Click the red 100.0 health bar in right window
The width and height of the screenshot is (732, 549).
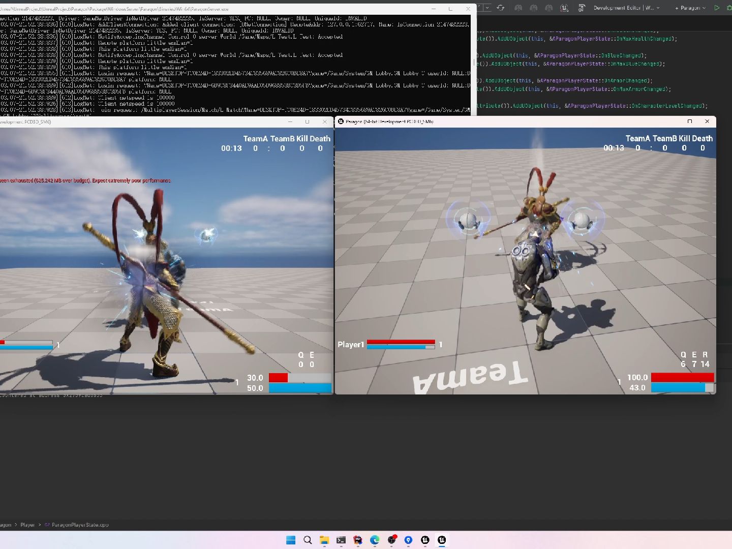coord(682,377)
